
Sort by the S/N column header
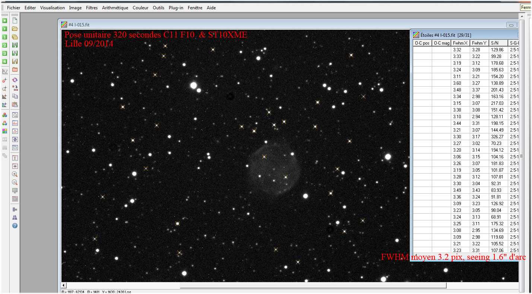pos(498,43)
